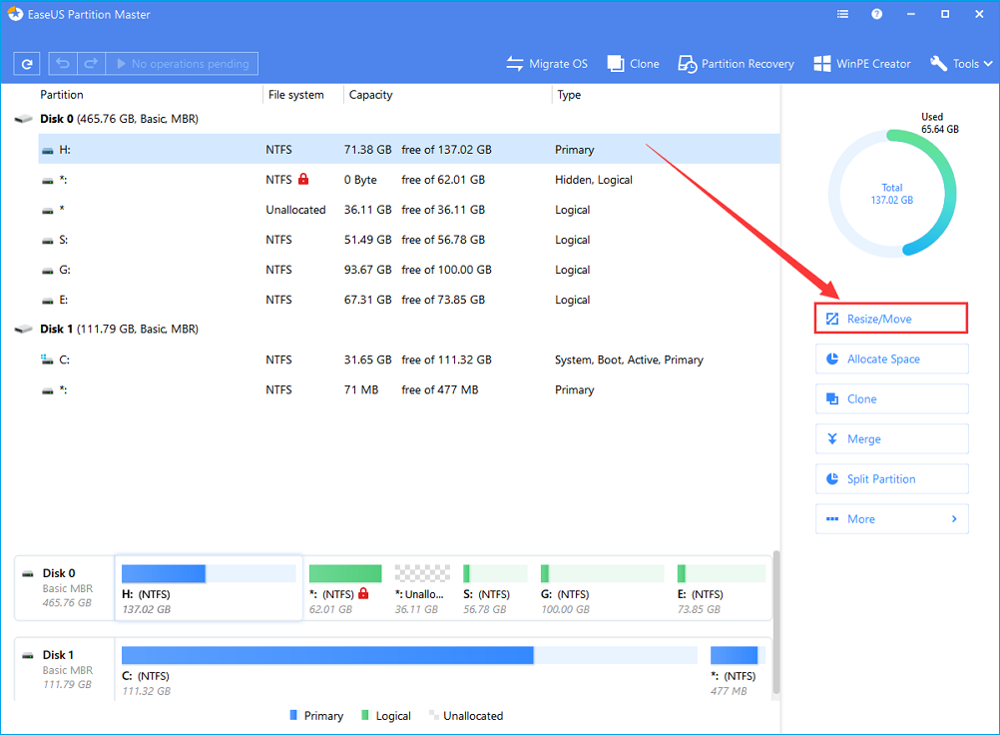Select G: (NTFS) 100.00 GB block in disk map
This screenshot has width=1000, height=735.
coord(602,587)
